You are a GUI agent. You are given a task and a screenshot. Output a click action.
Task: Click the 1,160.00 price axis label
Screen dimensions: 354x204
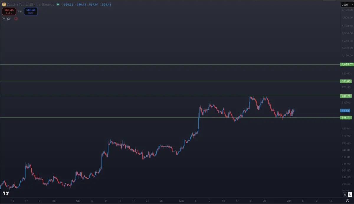click(x=347, y=55)
